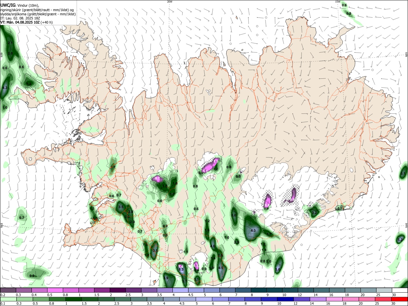The height and width of the screenshot is (306, 408).
Task: Select the VT: Mán. 04.08.2025 10Z line
Action: click(20, 22)
